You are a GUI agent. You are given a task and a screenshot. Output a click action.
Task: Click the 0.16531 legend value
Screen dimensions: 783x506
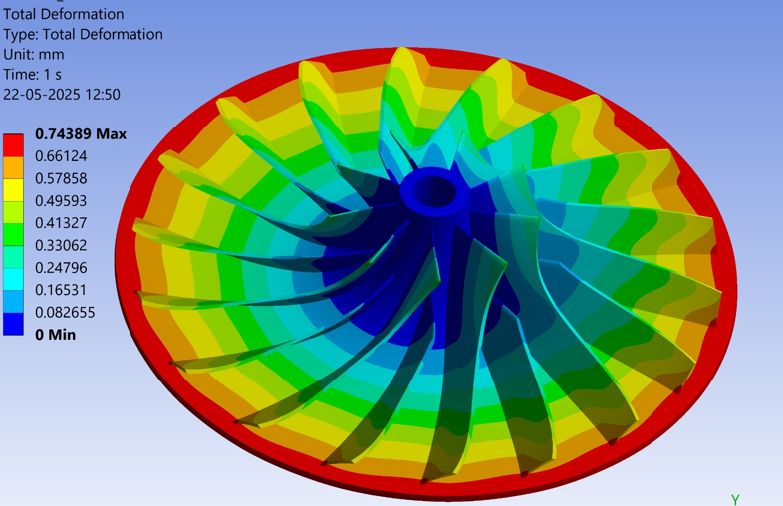point(60,290)
